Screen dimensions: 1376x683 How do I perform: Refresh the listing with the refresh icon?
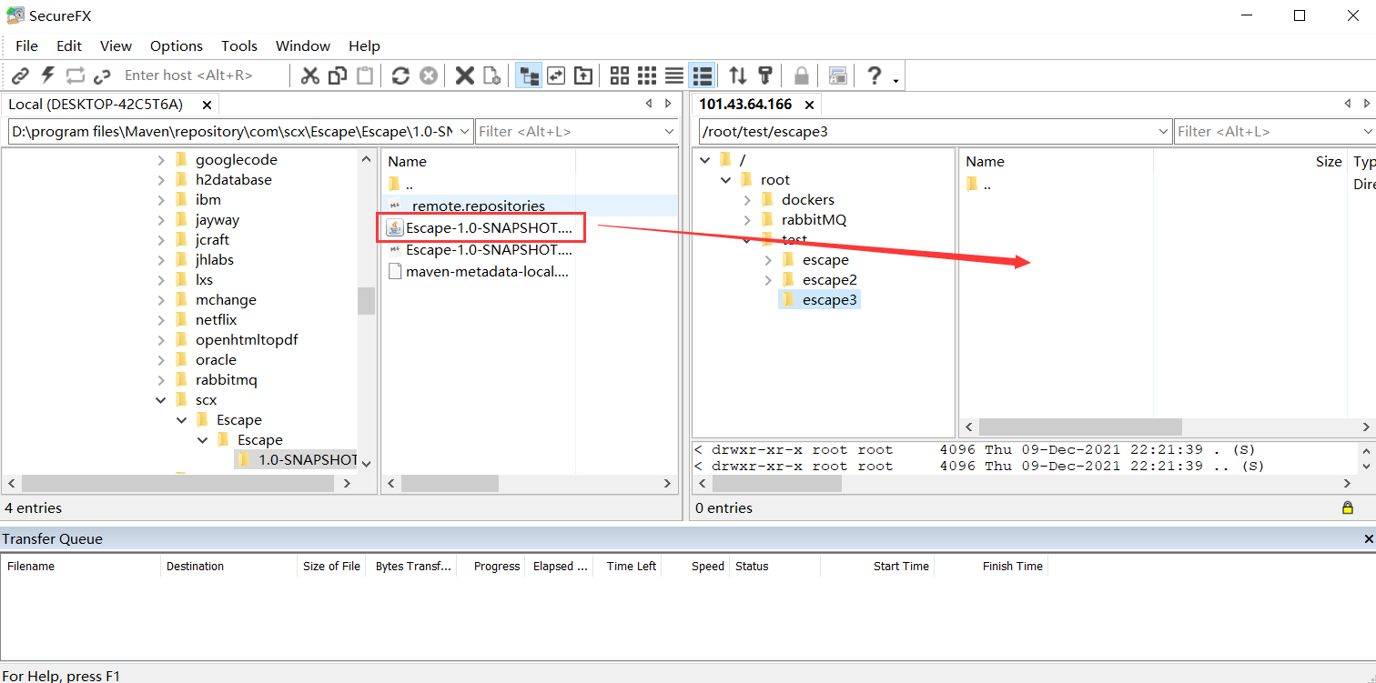pyautogui.click(x=400, y=75)
